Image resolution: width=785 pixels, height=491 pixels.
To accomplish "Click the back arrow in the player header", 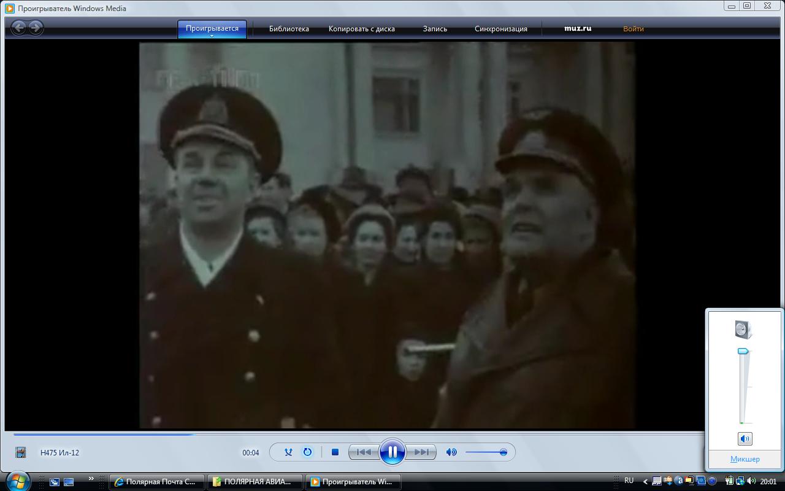I will click(x=19, y=28).
